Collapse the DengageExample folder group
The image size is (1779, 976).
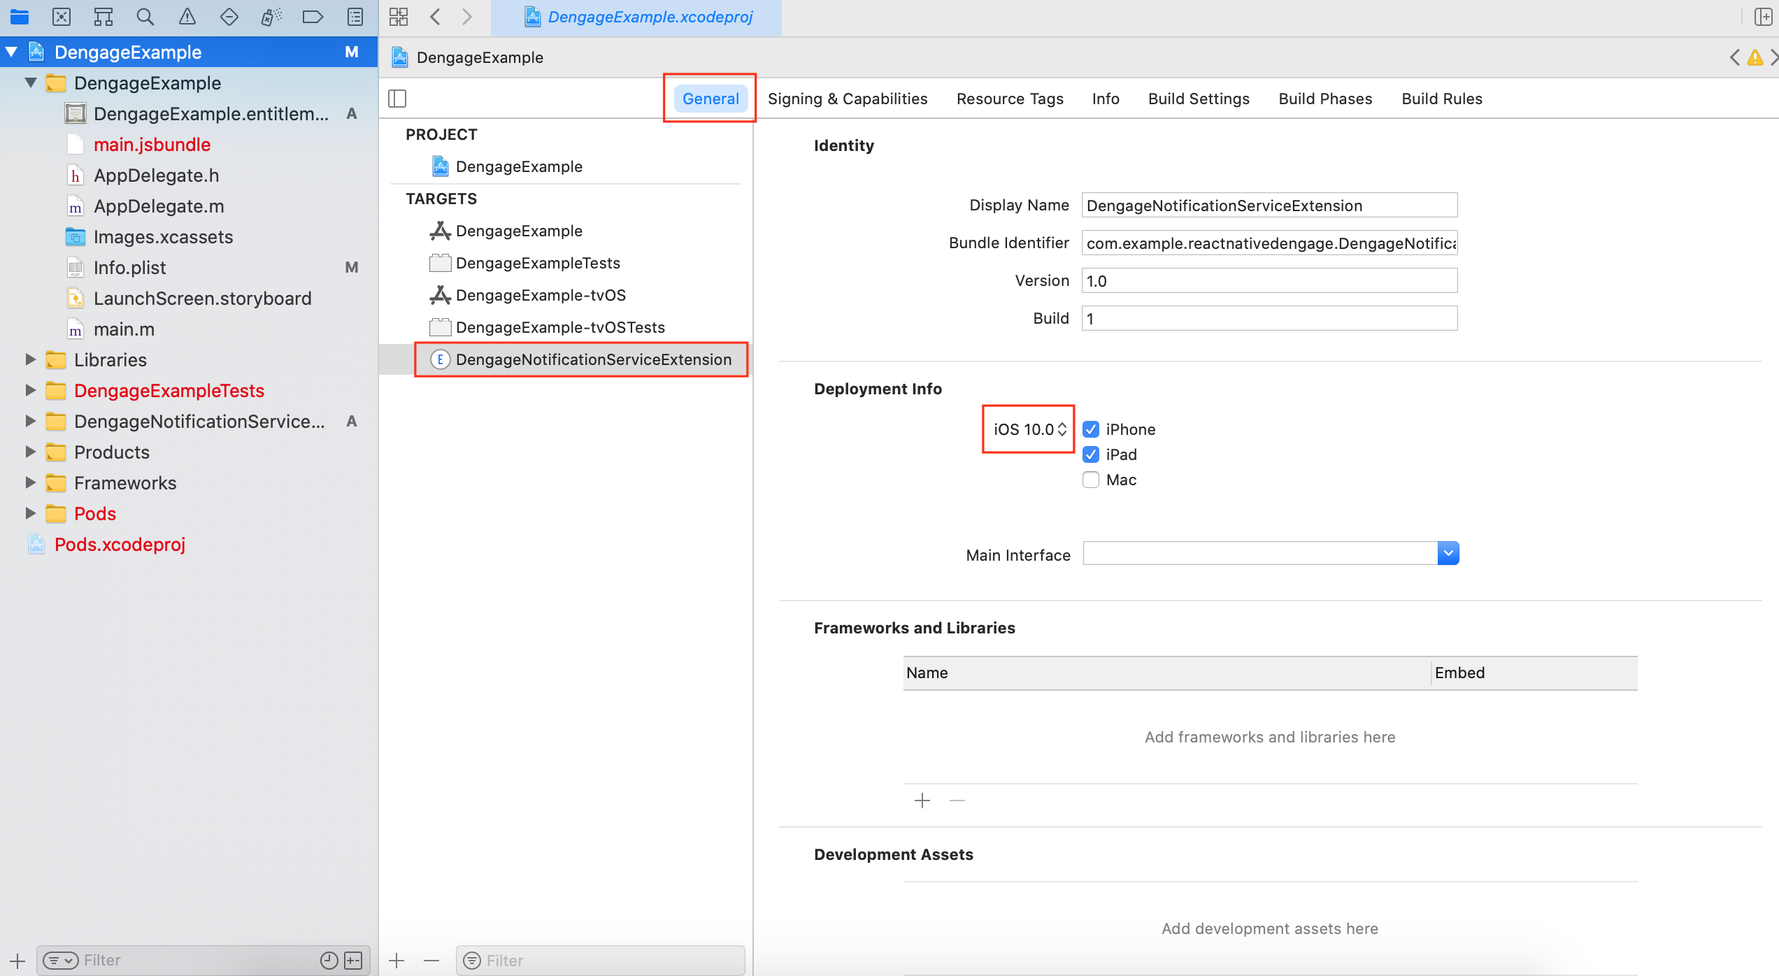pos(31,82)
